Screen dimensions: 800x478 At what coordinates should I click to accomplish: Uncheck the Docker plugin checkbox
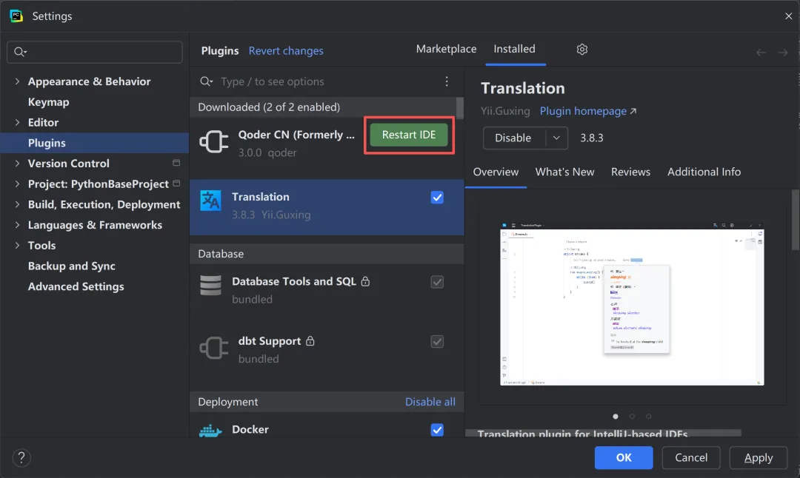tap(437, 430)
